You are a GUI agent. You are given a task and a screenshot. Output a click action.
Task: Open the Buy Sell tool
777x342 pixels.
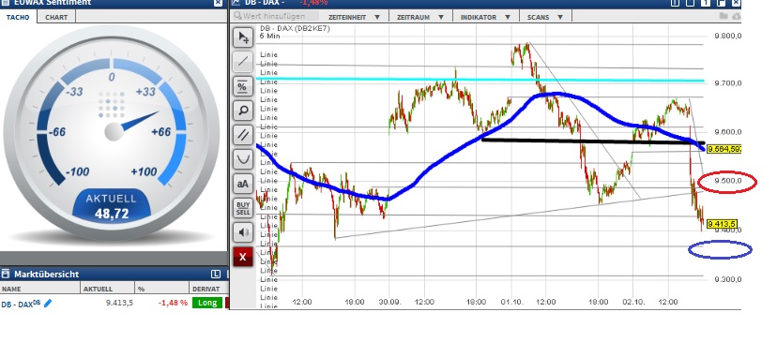pyautogui.click(x=243, y=208)
